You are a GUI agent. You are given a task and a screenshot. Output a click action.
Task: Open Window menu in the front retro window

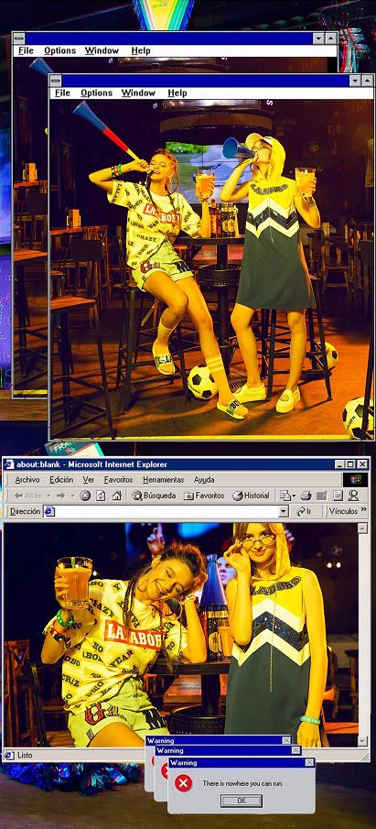[x=138, y=93]
